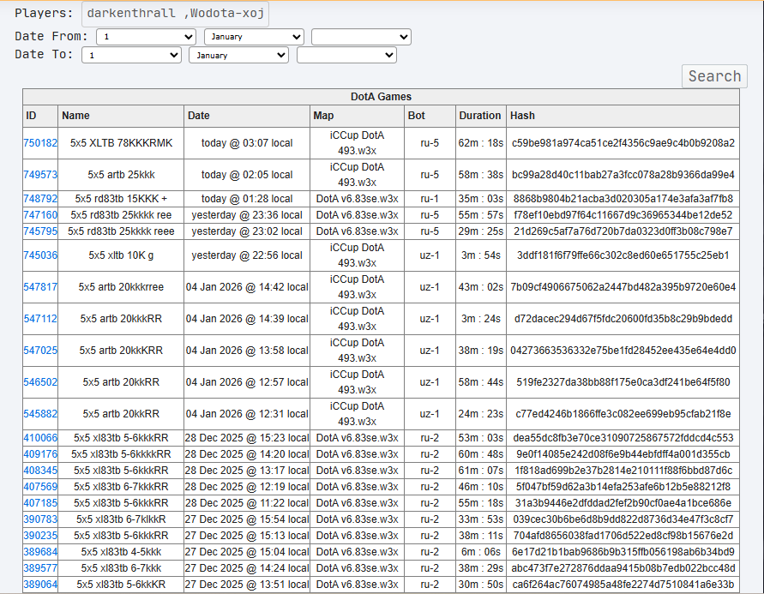Open the Date From day dropdown

(x=146, y=37)
